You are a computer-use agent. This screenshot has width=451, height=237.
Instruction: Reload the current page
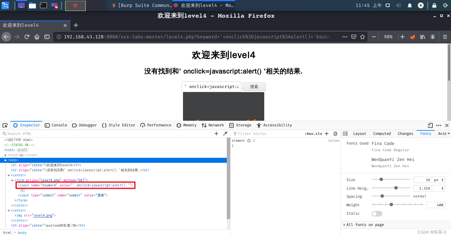coord(27,37)
